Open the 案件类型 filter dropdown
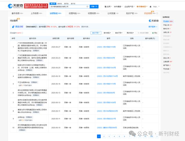This screenshot has width=185, height=141. tap(107, 33)
